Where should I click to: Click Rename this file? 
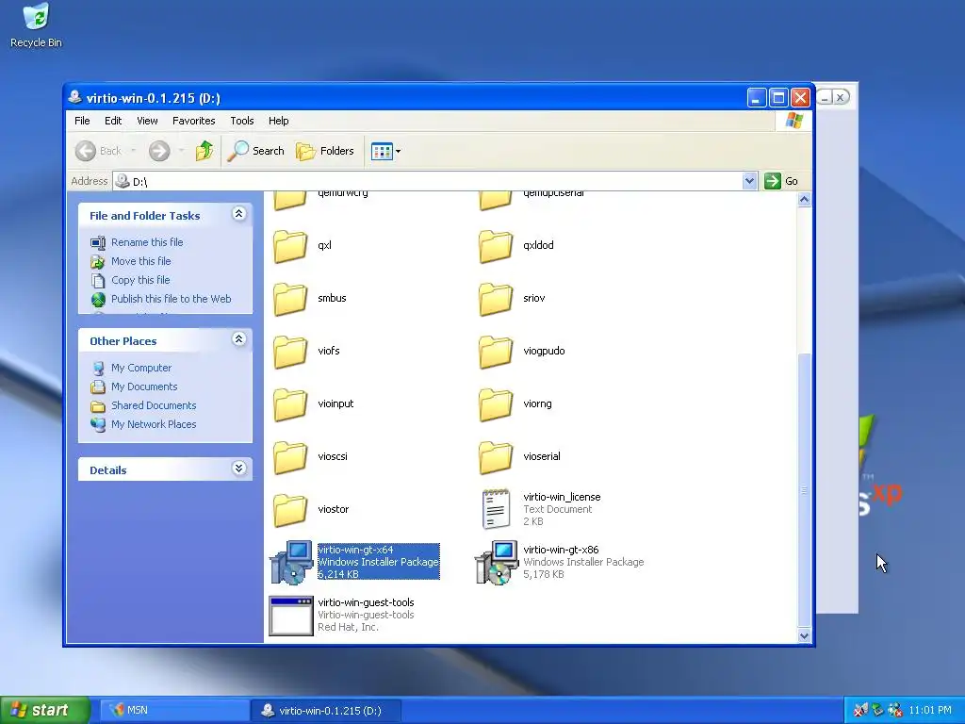tap(137, 242)
